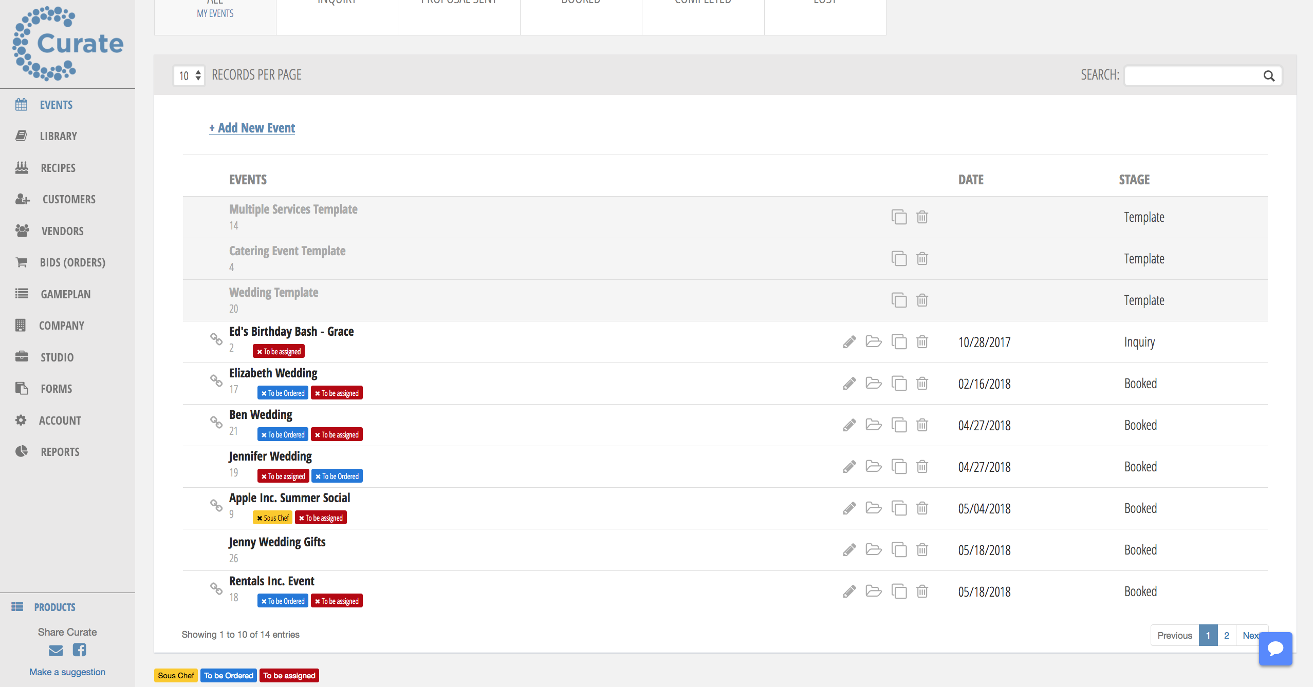Delete the Jenny Wedding Gifts event
The image size is (1313, 687).
click(922, 550)
